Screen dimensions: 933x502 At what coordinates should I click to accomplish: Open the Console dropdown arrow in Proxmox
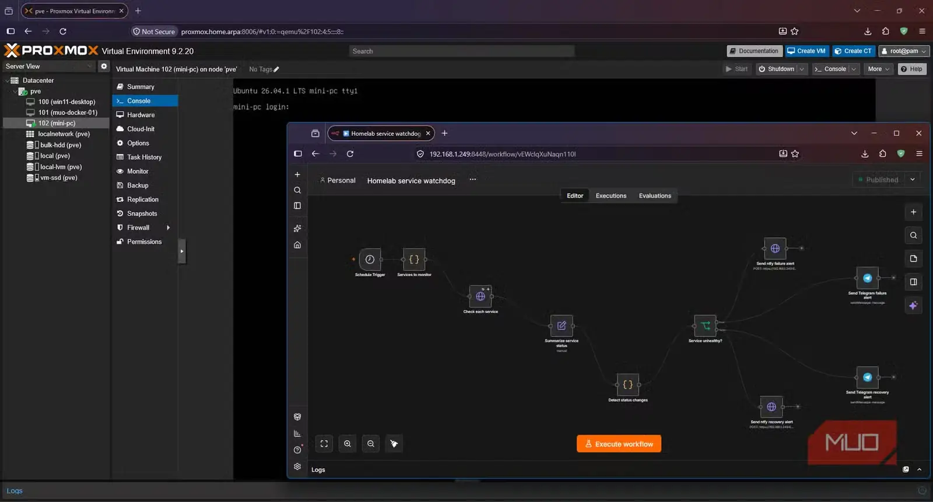(854, 69)
